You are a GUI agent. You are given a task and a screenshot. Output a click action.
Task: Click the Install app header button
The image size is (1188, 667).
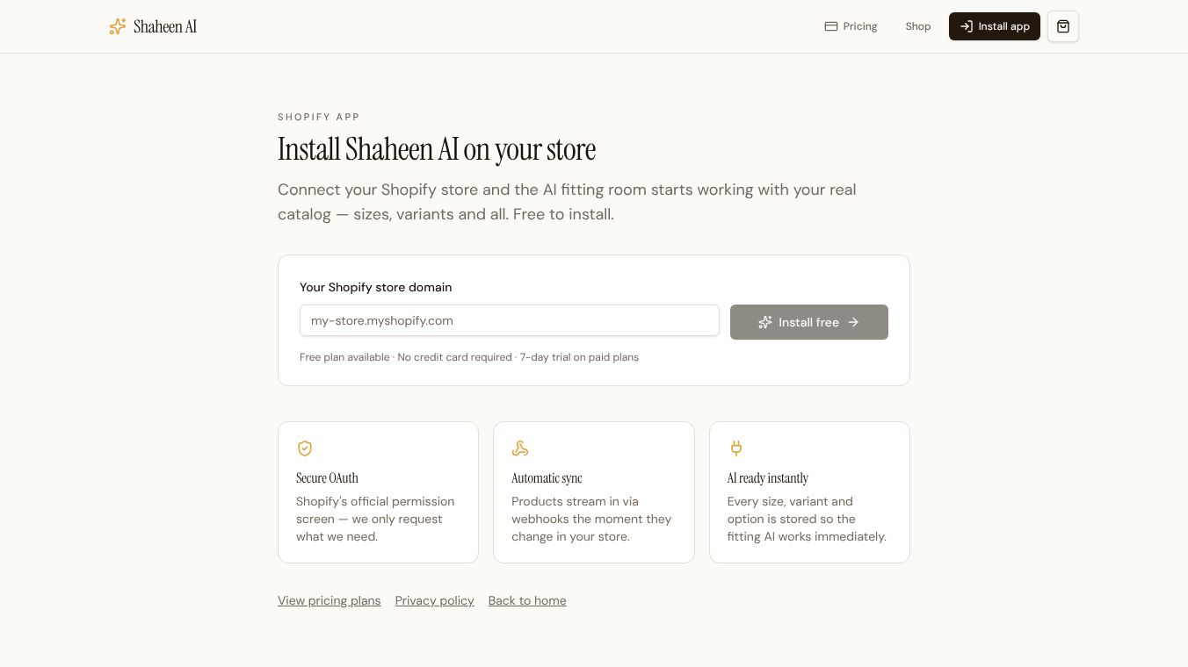tap(995, 26)
